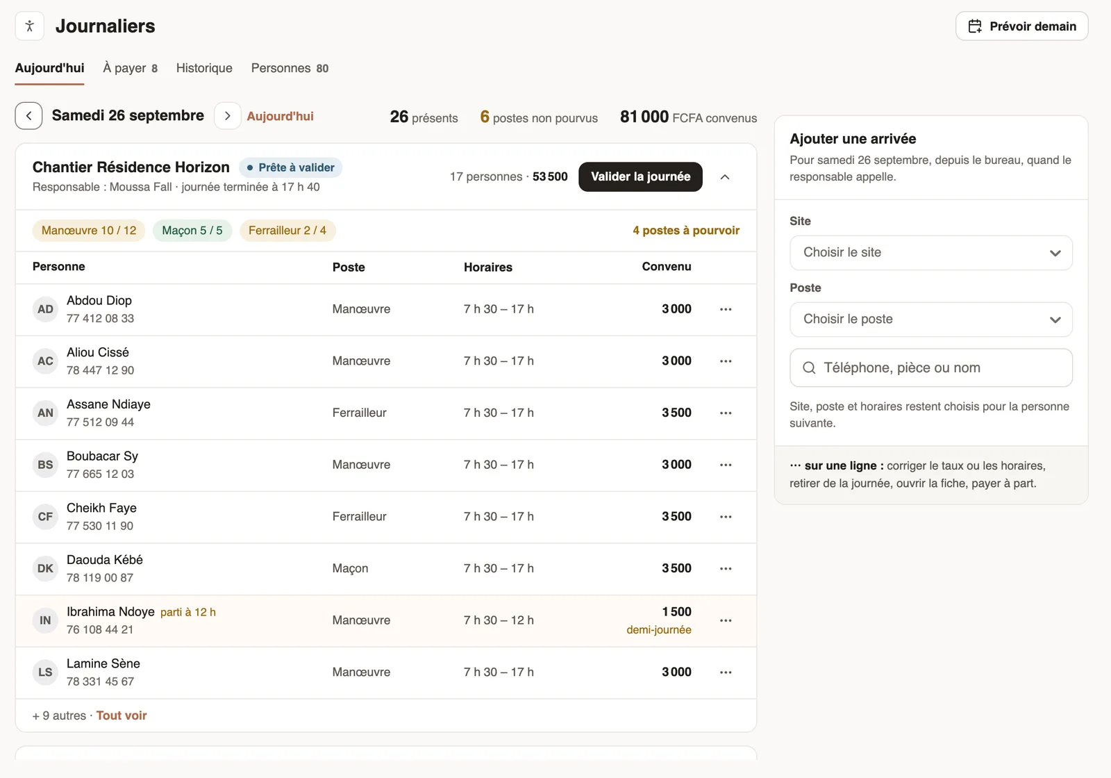Open the À payer tab
The image size is (1111, 778).
pyautogui.click(x=131, y=68)
